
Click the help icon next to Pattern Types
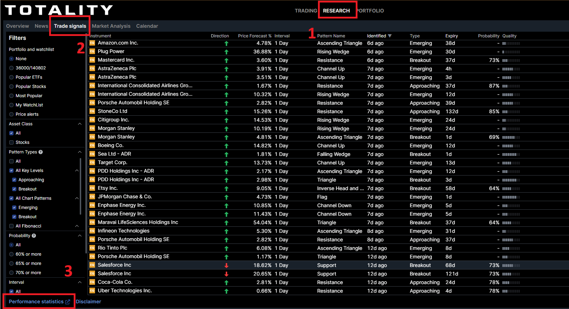point(41,152)
